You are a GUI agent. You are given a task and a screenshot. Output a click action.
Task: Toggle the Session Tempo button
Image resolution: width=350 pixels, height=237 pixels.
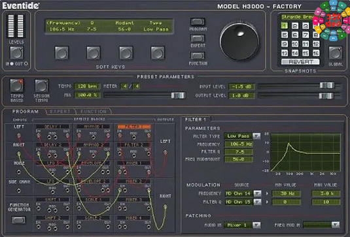pos(42,86)
